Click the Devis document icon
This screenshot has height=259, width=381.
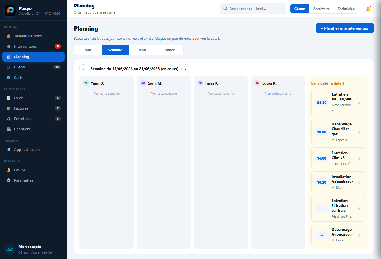tap(9, 98)
